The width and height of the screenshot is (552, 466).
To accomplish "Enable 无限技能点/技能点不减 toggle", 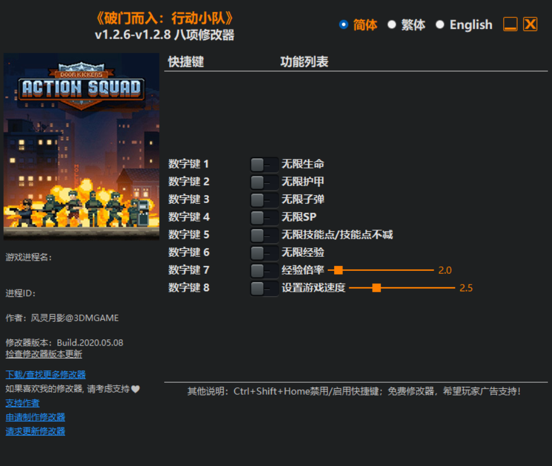I will [x=264, y=235].
